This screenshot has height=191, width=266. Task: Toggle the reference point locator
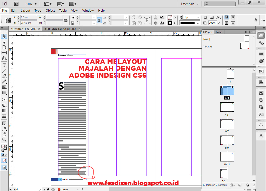click(8, 20)
